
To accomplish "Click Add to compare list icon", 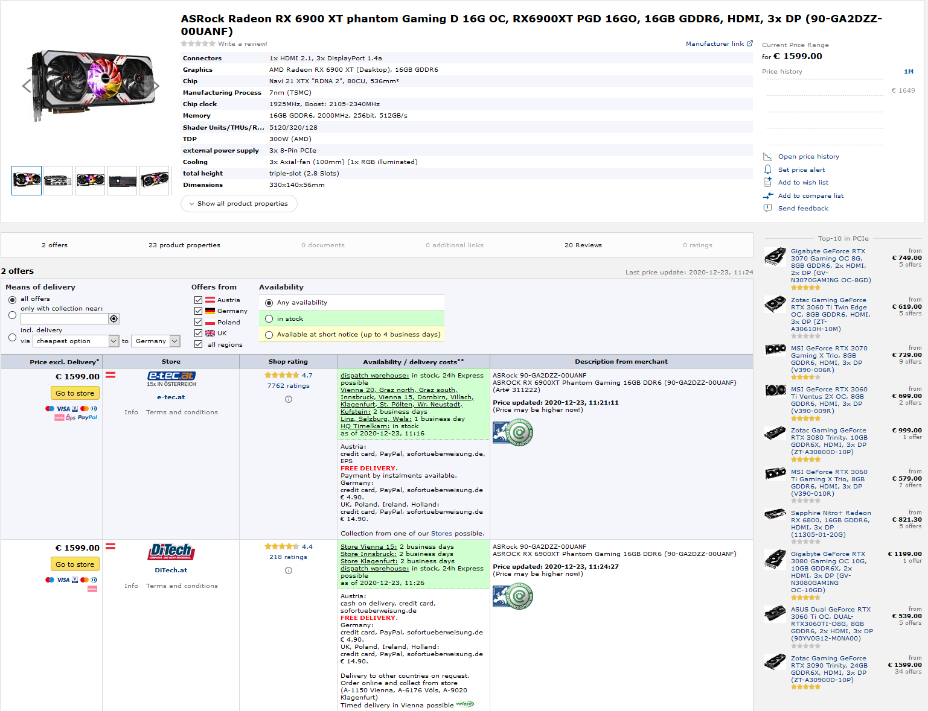I will click(x=767, y=195).
